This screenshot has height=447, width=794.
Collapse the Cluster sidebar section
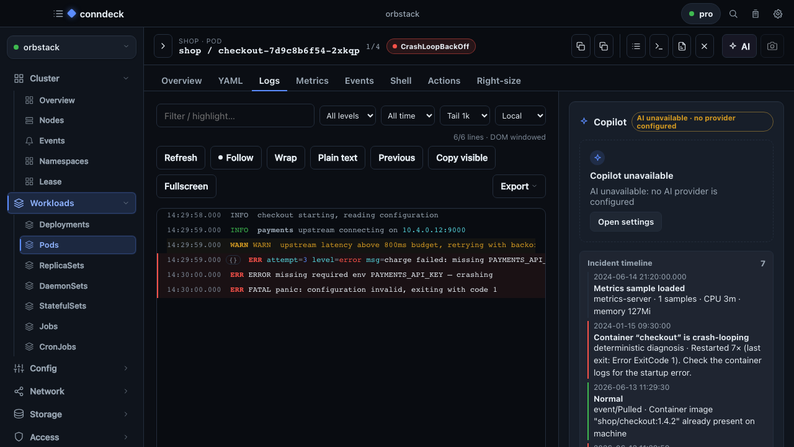point(71,78)
